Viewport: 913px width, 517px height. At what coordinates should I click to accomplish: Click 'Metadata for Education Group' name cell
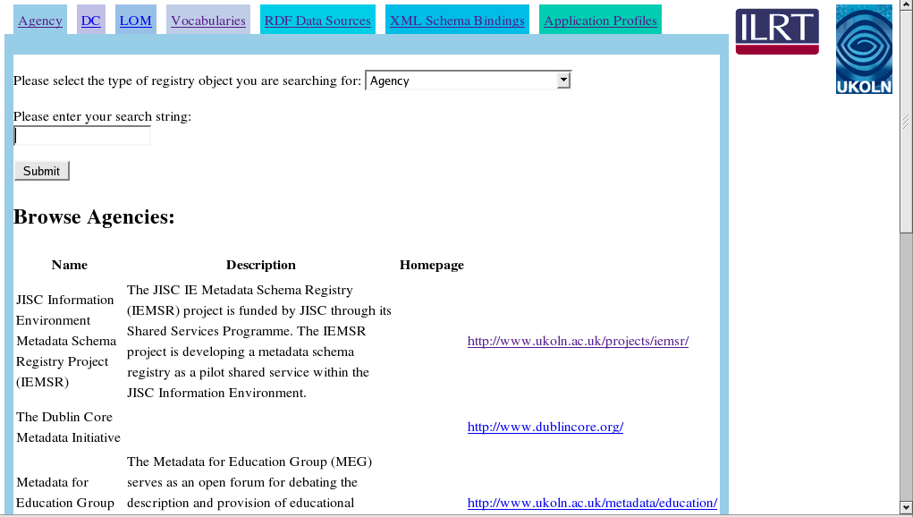(64, 493)
